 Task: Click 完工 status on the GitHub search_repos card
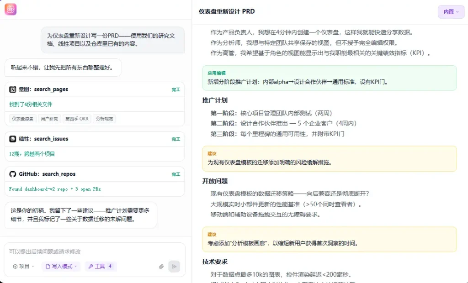(x=176, y=174)
